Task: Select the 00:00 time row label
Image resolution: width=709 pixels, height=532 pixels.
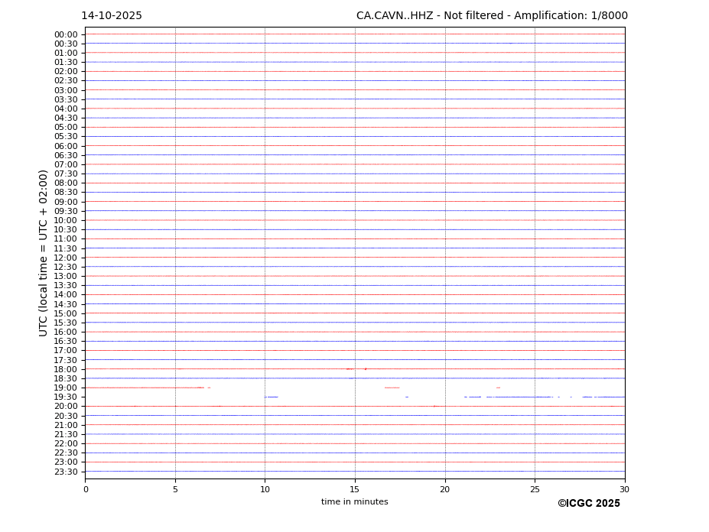Action: click(x=66, y=34)
